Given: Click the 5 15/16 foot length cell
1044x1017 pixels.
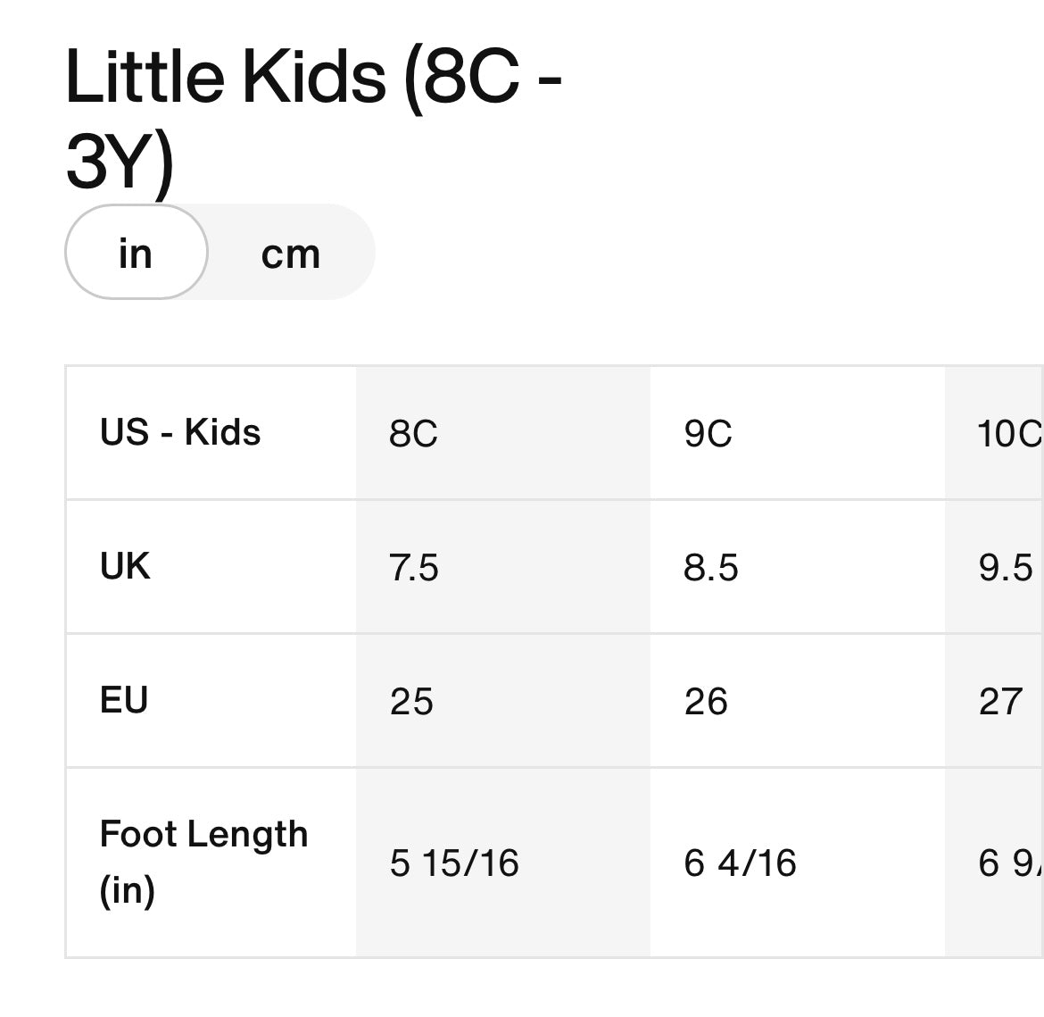Looking at the screenshot, I should coord(454,863).
